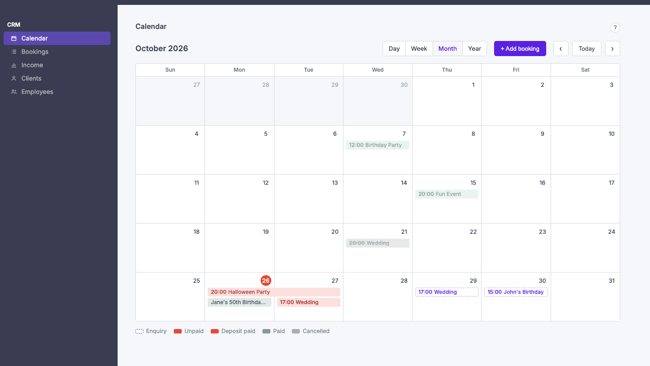Click date 31 in the calendar
Image resolution: width=650 pixels, height=366 pixels.
pos(612,281)
